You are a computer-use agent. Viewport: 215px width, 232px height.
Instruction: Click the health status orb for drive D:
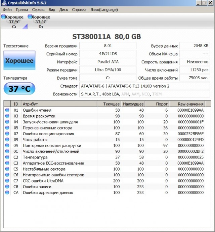click(x=30, y=17)
